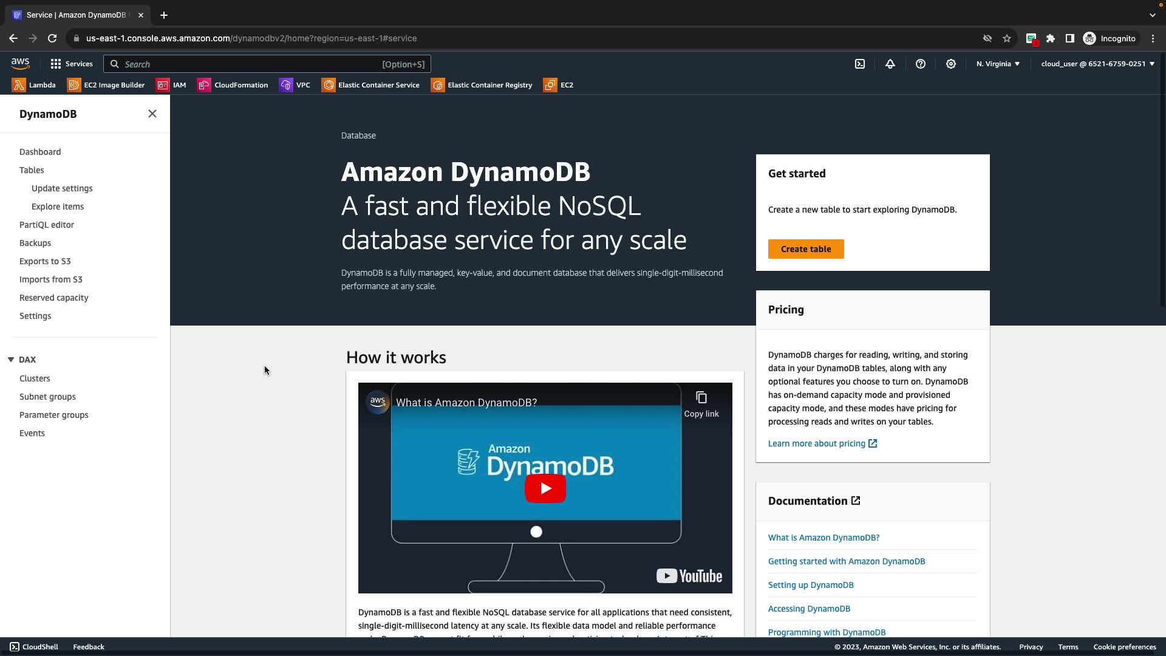Collapse the DAX section in sidebar
1166x656 pixels.
point(11,360)
